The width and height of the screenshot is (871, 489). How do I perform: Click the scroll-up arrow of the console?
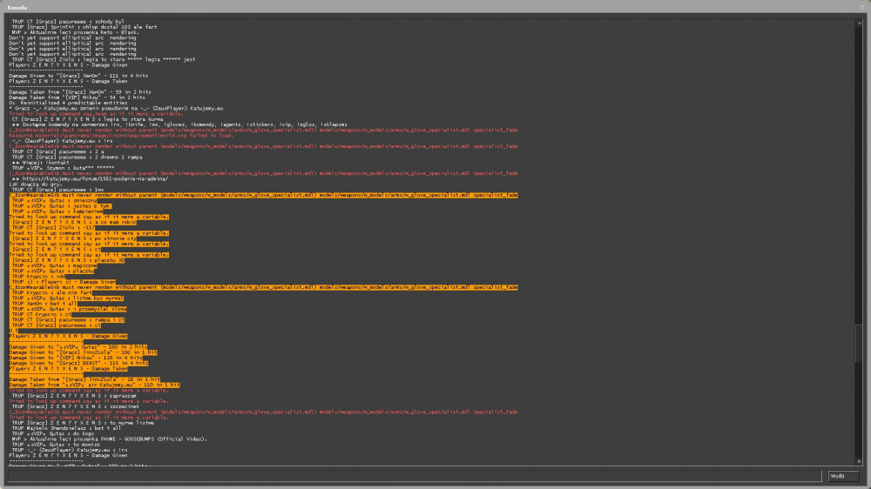pyautogui.click(x=859, y=23)
